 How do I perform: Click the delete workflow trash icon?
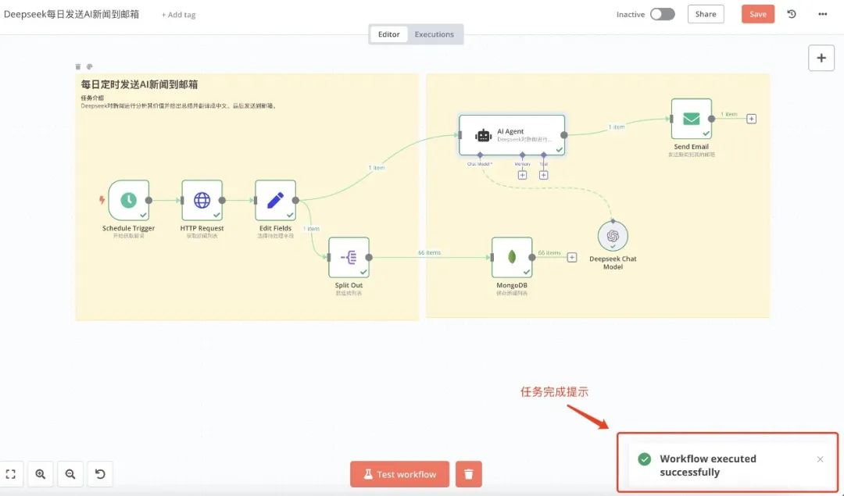[x=467, y=473]
